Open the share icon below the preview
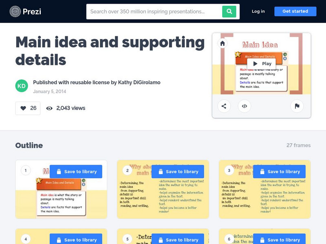 [x=224, y=106]
